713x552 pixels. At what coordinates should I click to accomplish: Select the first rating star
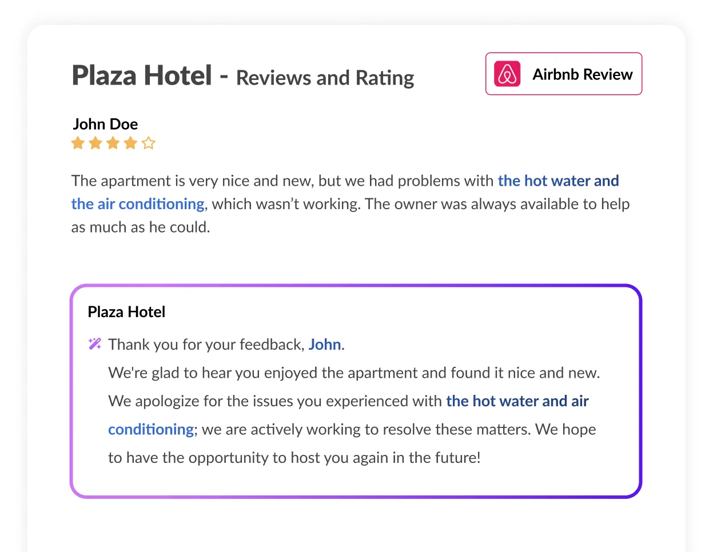coord(78,143)
